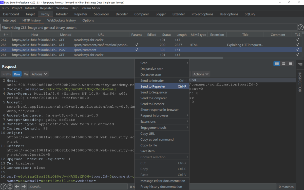
Task: Choose Copy to file
Action: click(x=162, y=145)
